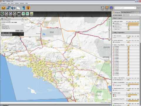Screen dimensions: 141x106
Task: Click the camera snapshot map tool
Action: coord(19,14)
